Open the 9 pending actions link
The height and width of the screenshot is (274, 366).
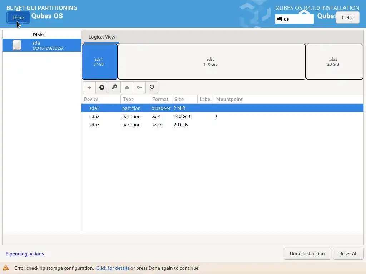(25, 254)
